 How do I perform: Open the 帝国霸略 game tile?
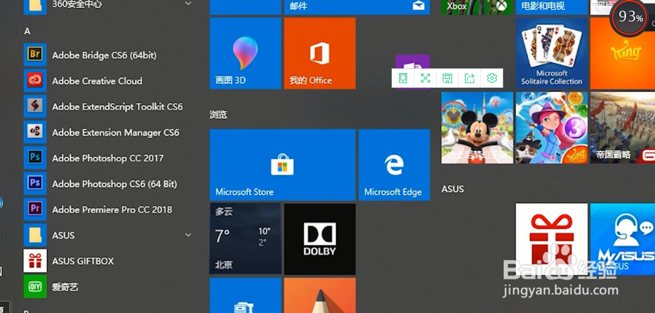[622, 127]
